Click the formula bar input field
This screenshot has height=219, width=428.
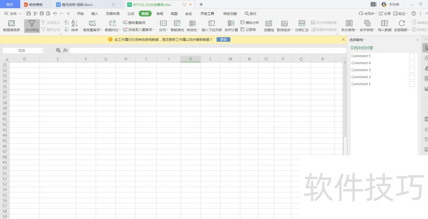click(208, 50)
